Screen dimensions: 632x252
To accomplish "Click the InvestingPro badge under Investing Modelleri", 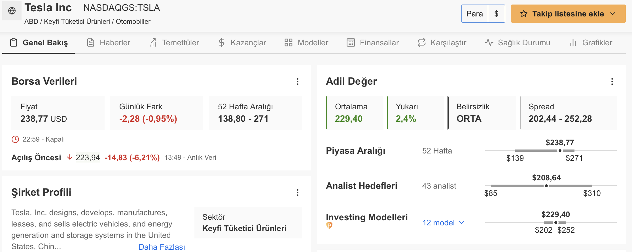I will (x=329, y=225).
